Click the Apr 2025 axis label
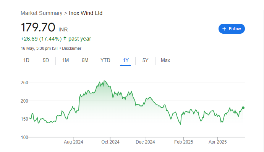 pyautogui.click(x=217, y=142)
